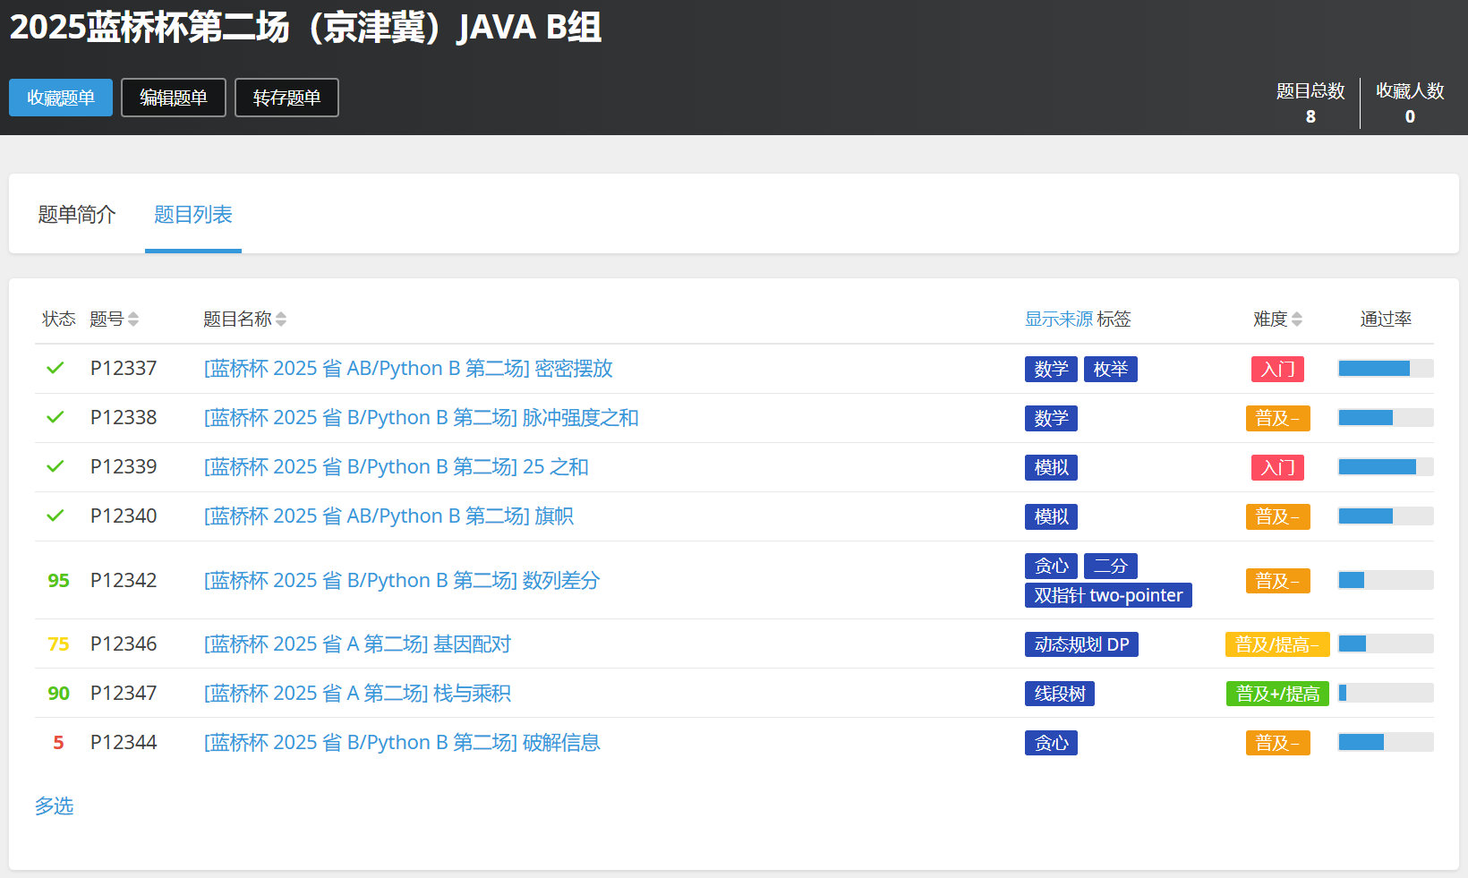Click the 枚举 tag
Screen dimensions: 1468x878
point(1111,370)
